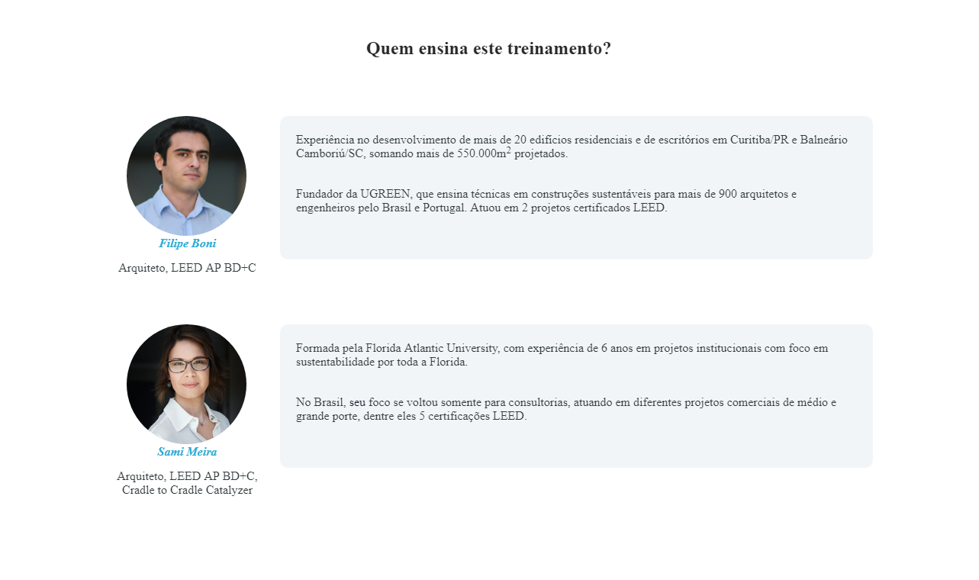The image size is (979, 580).
Task: Click empty bottom area of Filipe's bio card
Action: coord(576,238)
